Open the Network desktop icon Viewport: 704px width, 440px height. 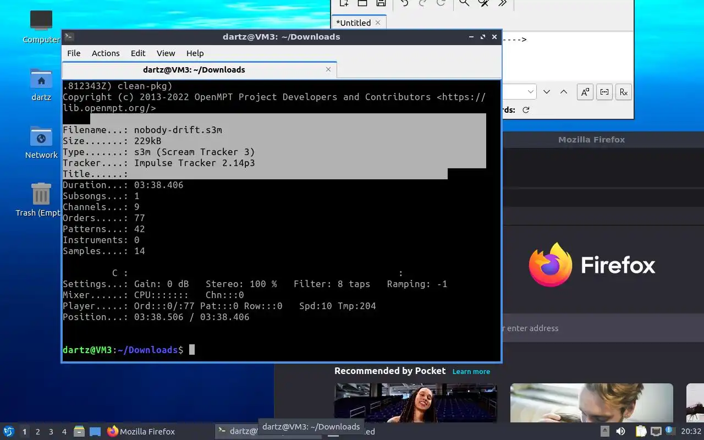pos(41,143)
